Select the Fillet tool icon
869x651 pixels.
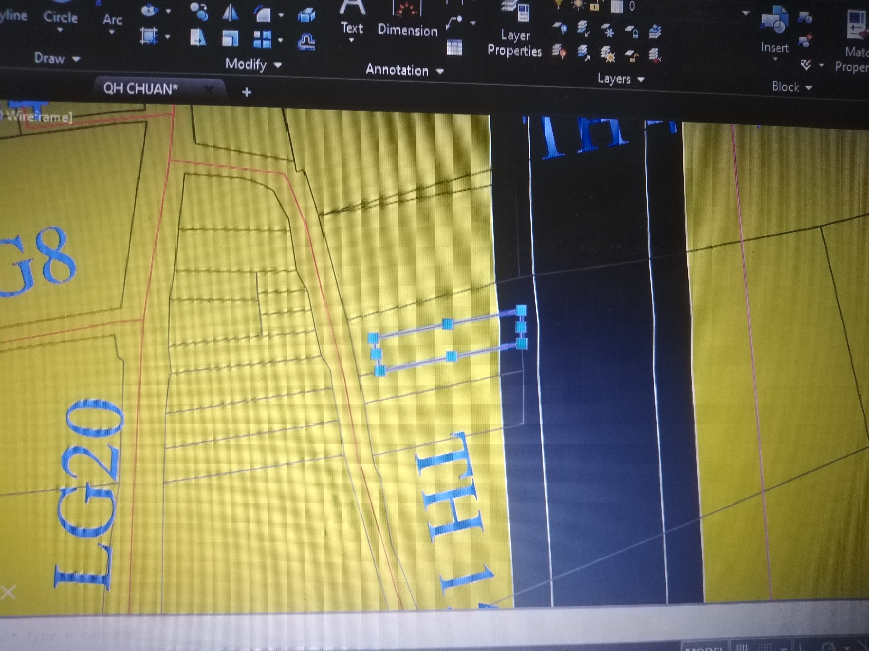[262, 15]
